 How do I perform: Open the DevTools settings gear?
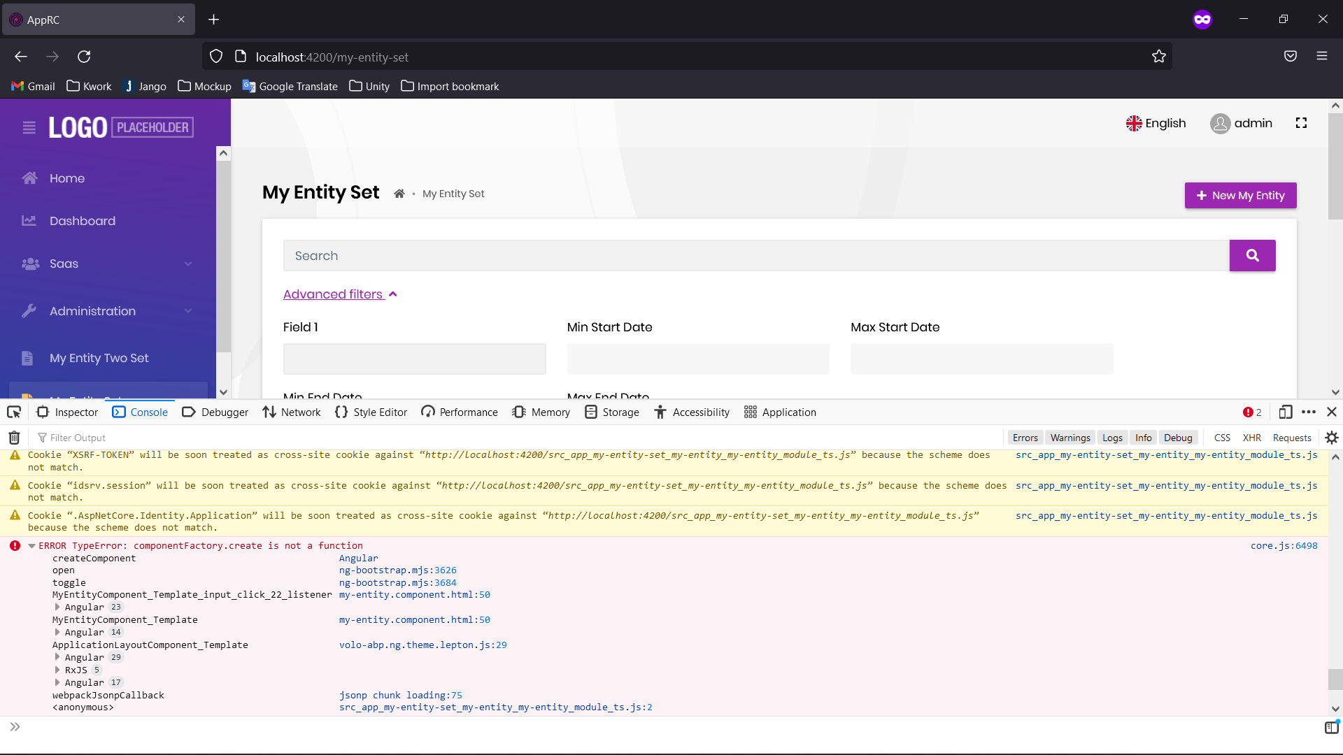click(1332, 437)
